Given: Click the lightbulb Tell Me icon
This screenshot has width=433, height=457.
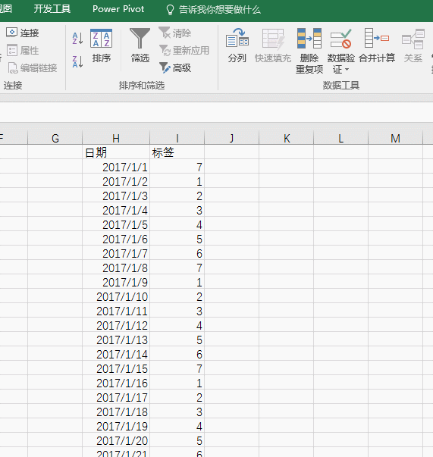Looking at the screenshot, I should [x=170, y=9].
